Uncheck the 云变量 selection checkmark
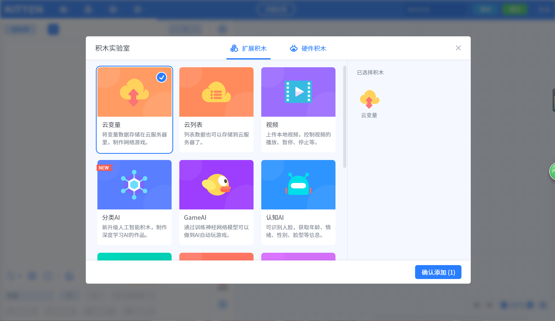555x321 pixels. tap(162, 77)
